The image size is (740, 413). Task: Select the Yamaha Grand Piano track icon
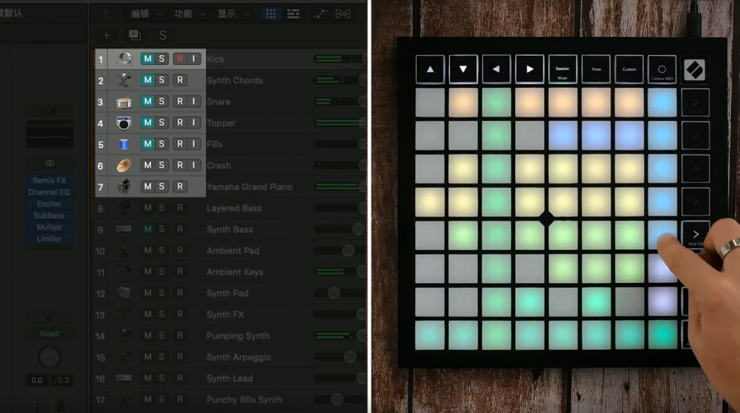coord(124,186)
